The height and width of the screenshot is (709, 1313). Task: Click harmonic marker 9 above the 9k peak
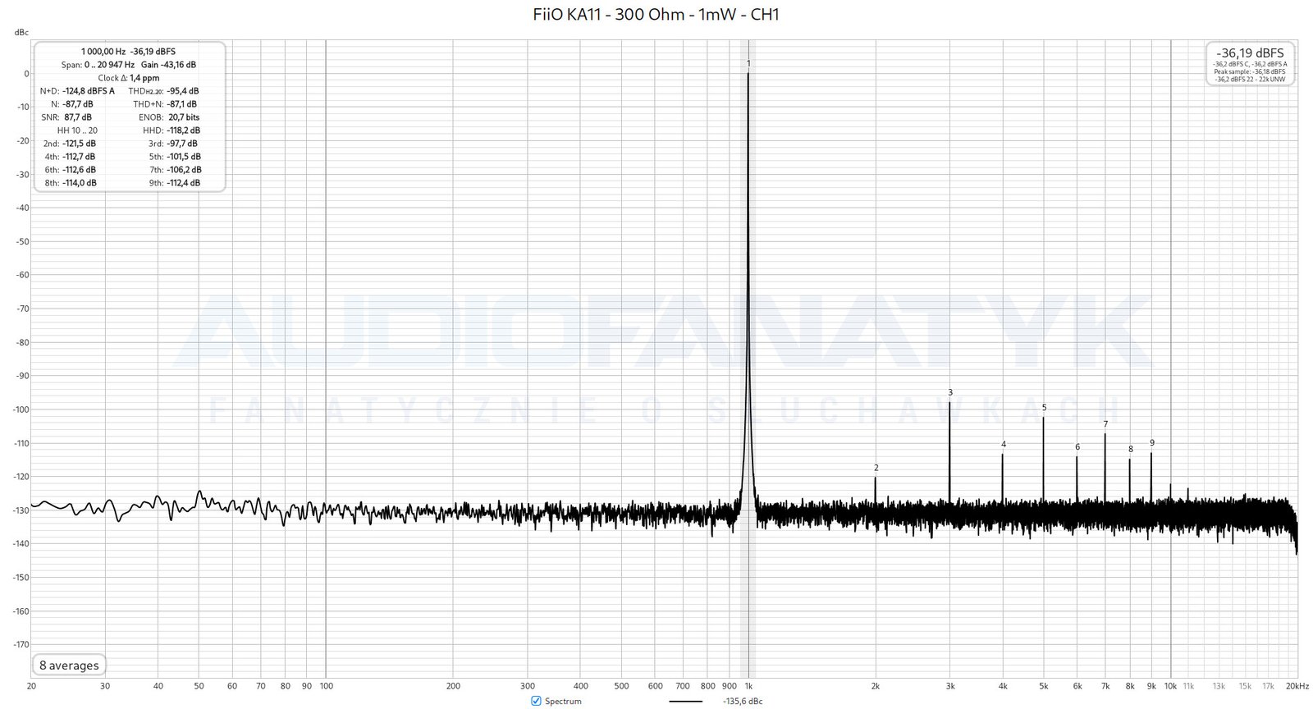pos(1151,442)
